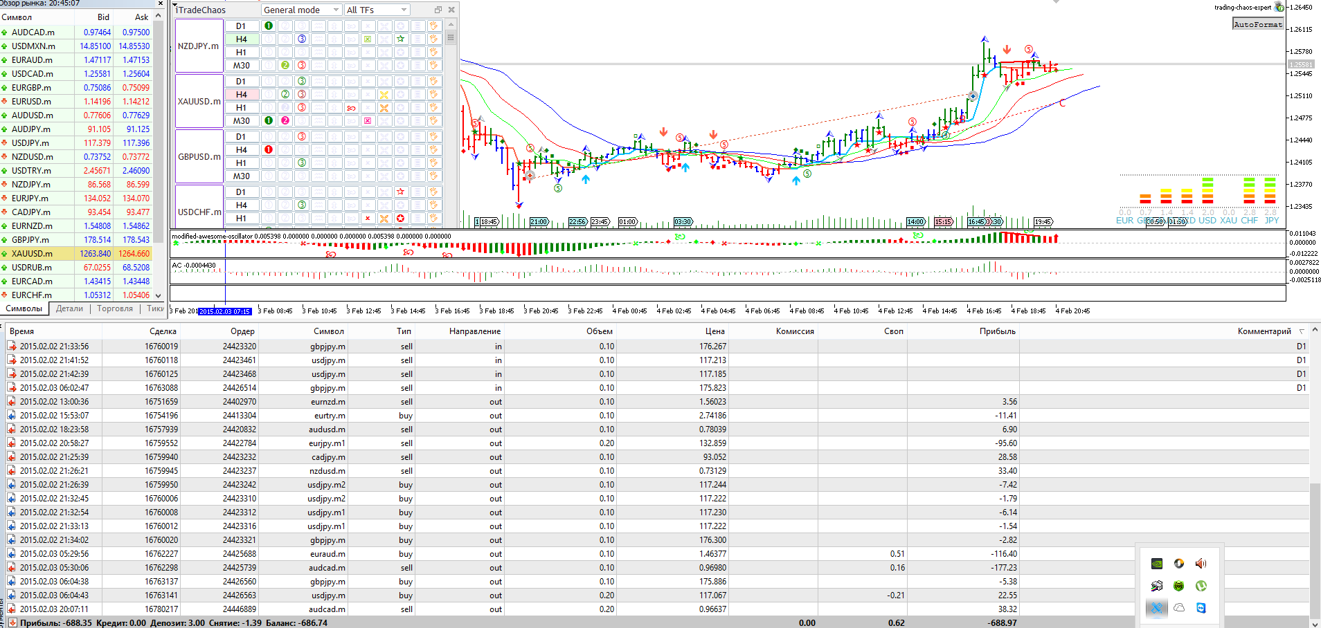Open the uTorrent tray icon

(1201, 586)
